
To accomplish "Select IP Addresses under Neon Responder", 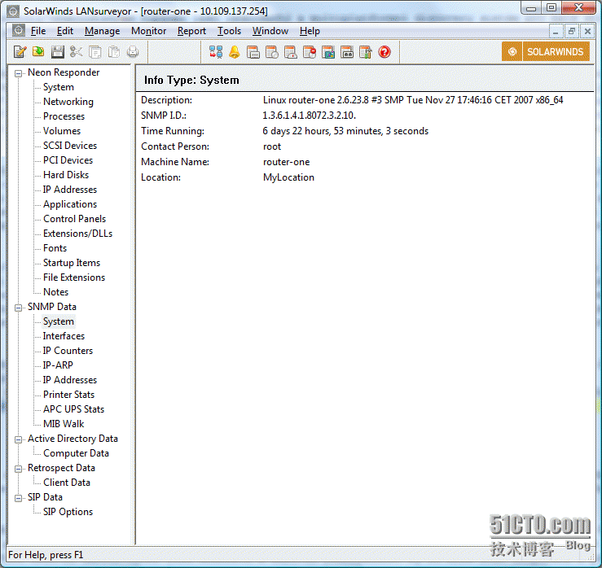I will pyautogui.click(x=70, y=190).
